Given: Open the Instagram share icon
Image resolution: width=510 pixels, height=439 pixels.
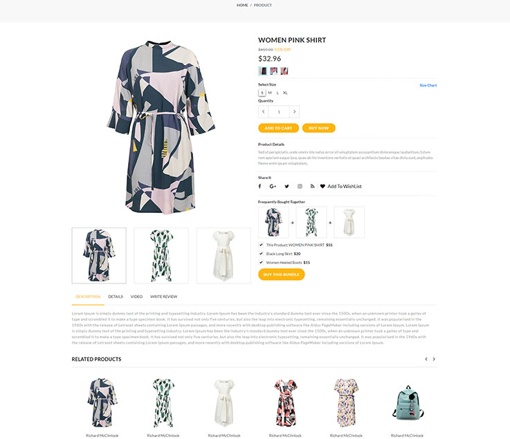Looking at the screenshot, I should click(x=300, y=186).
